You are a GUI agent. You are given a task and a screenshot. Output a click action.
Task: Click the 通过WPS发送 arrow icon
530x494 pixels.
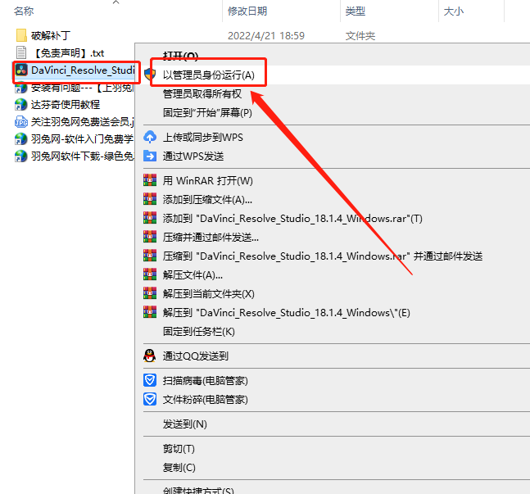tap(150, 156)
